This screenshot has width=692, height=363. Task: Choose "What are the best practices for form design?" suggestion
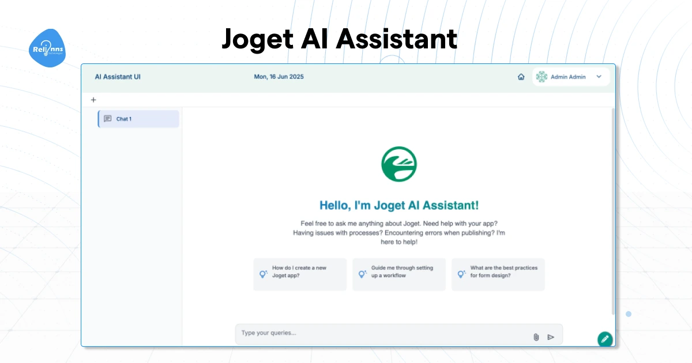click(498, 274)
